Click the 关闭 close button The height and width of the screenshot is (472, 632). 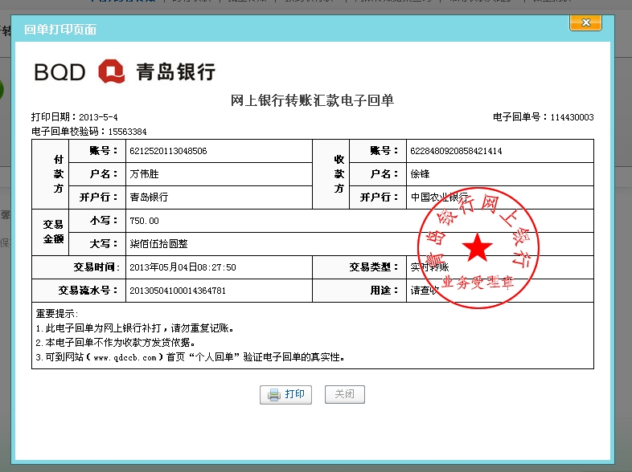[x=345, y=394]
